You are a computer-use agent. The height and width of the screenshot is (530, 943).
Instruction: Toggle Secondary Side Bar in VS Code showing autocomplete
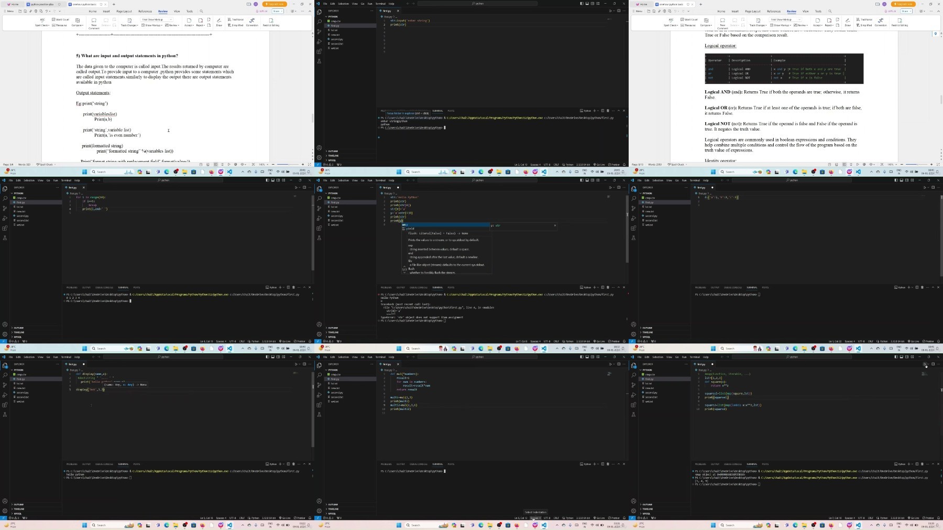(x=593, y=180)
